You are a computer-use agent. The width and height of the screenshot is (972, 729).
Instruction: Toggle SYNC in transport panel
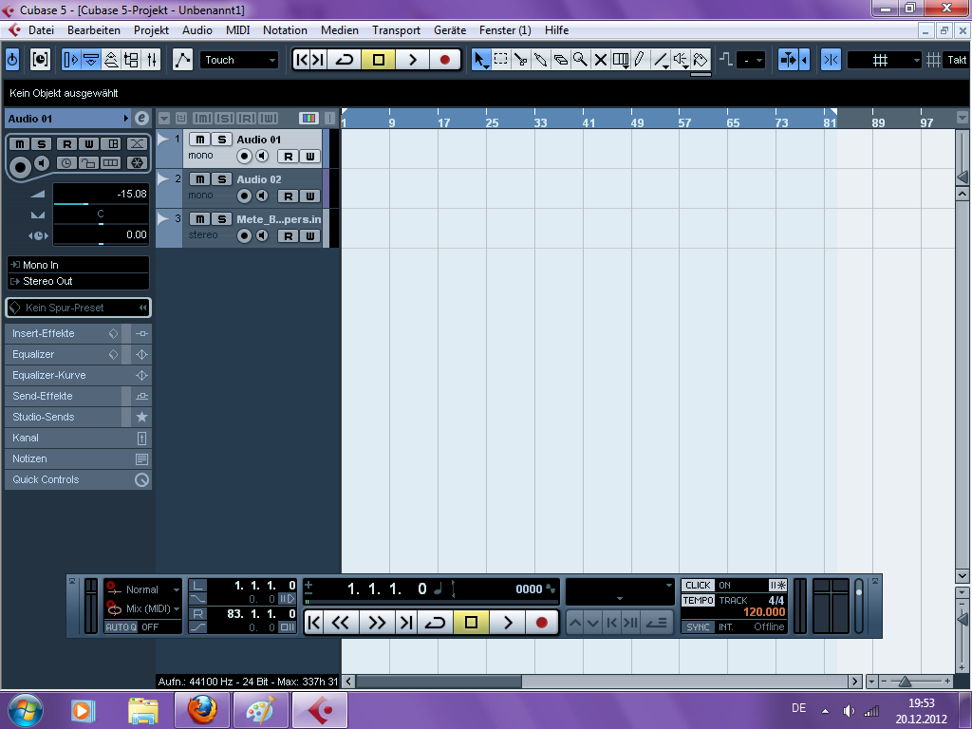(698, 627)
